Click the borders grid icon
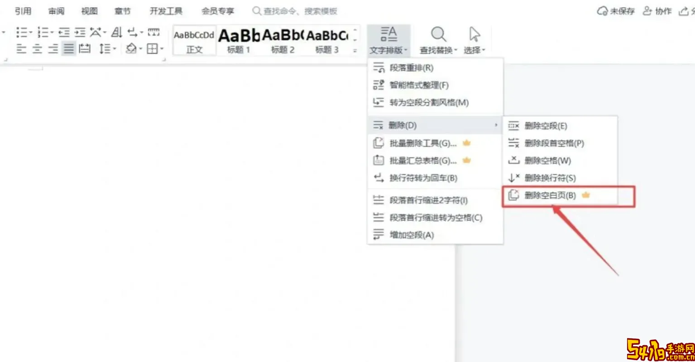This screenshot has width=695, height=362. coord(152,48)
